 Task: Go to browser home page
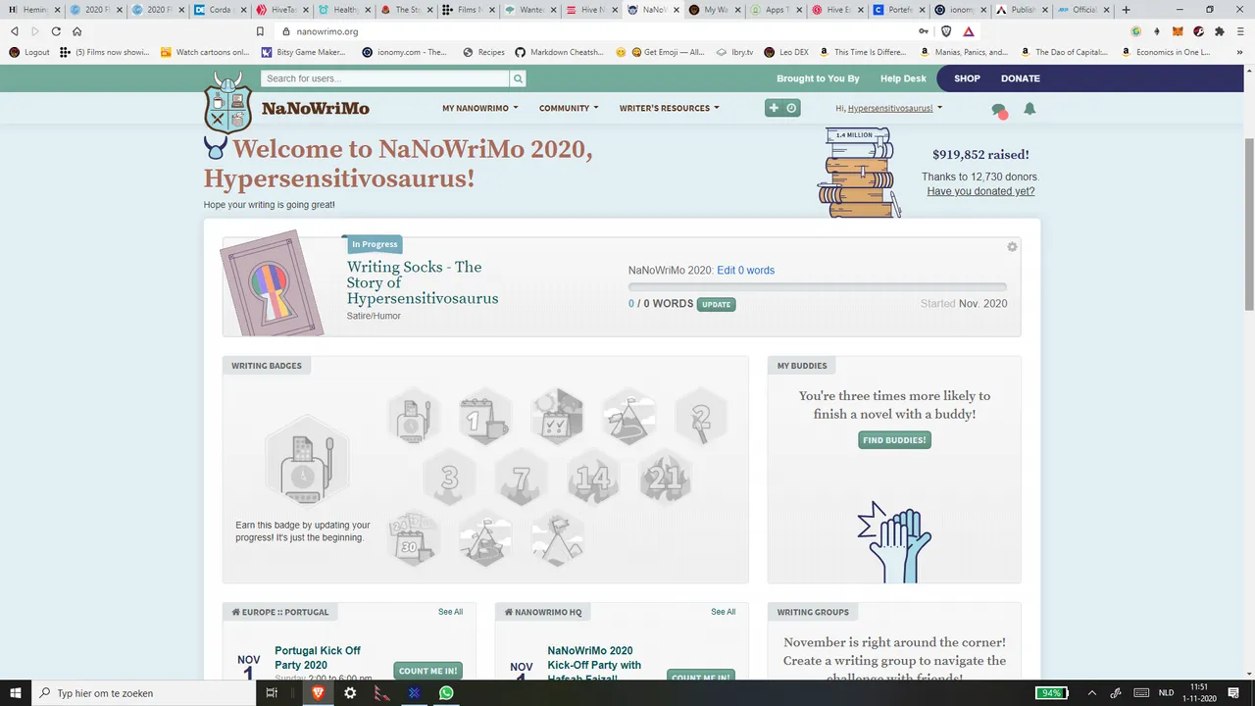click(x=76, y=31)
